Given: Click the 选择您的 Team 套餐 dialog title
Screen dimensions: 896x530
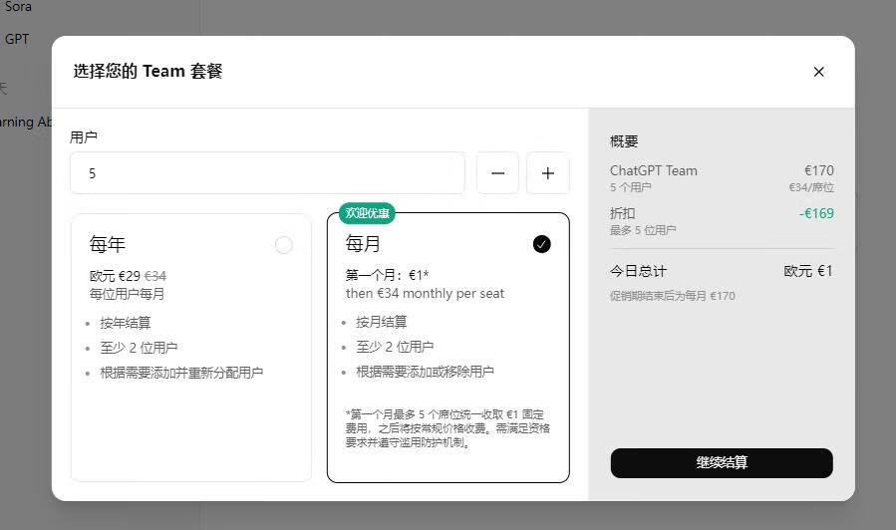Looking at the screenshot, I should [x=148, y=72].
